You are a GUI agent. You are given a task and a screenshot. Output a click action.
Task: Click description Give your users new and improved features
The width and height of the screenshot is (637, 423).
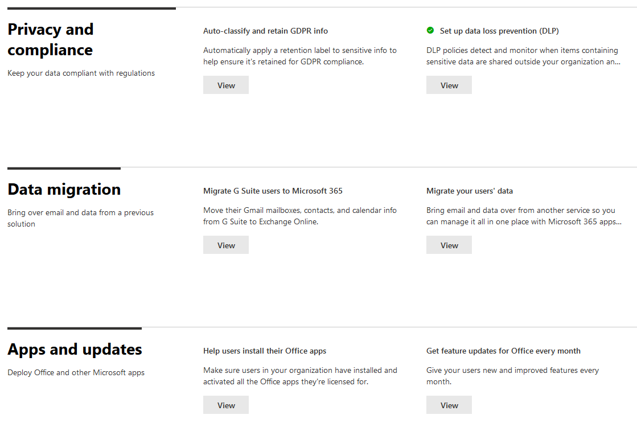pyautogui.click(x=513, y=376)
